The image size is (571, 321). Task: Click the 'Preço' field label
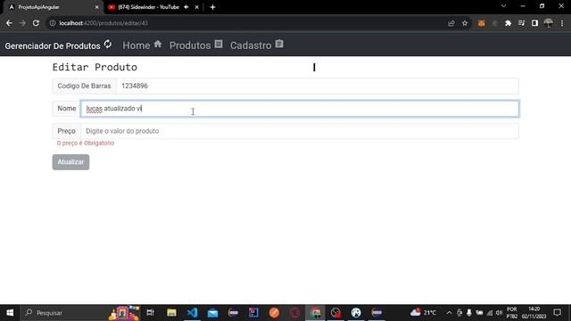point(66,131)
